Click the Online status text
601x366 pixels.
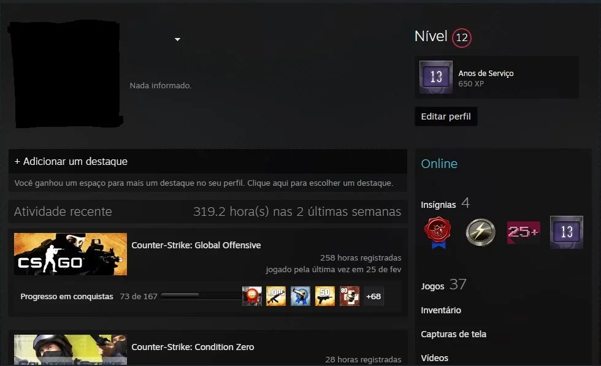pyautogui.click(x=439, y=164)
